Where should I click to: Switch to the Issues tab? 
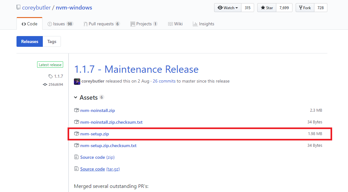tap(60, 23)
